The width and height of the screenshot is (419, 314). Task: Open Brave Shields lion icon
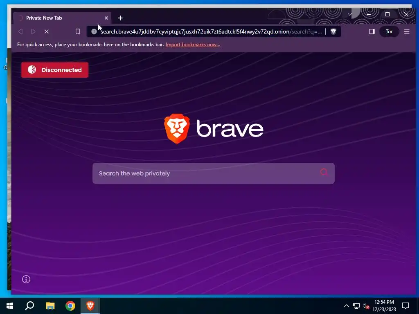pyautogui.click(x=333, y=31)
